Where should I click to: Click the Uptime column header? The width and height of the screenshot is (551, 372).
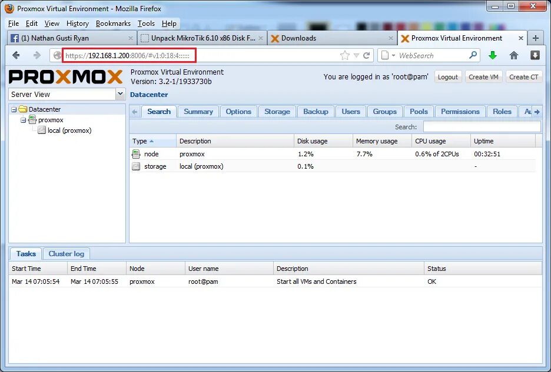(x=503, y=141)
